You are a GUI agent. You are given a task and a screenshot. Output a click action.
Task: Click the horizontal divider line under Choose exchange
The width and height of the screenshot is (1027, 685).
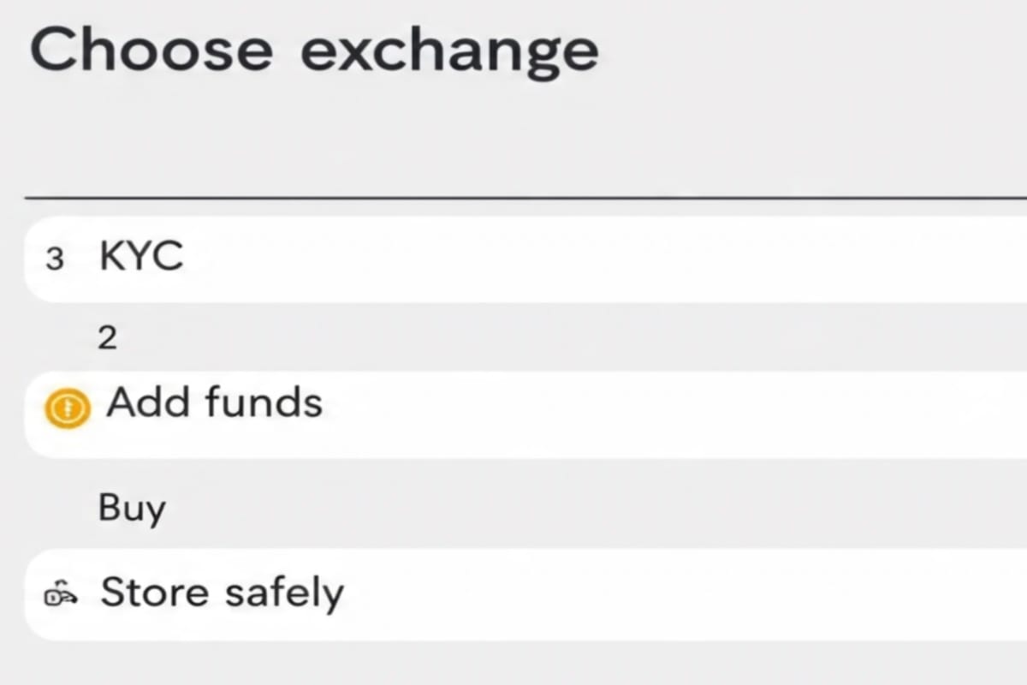tap(525, 197)
